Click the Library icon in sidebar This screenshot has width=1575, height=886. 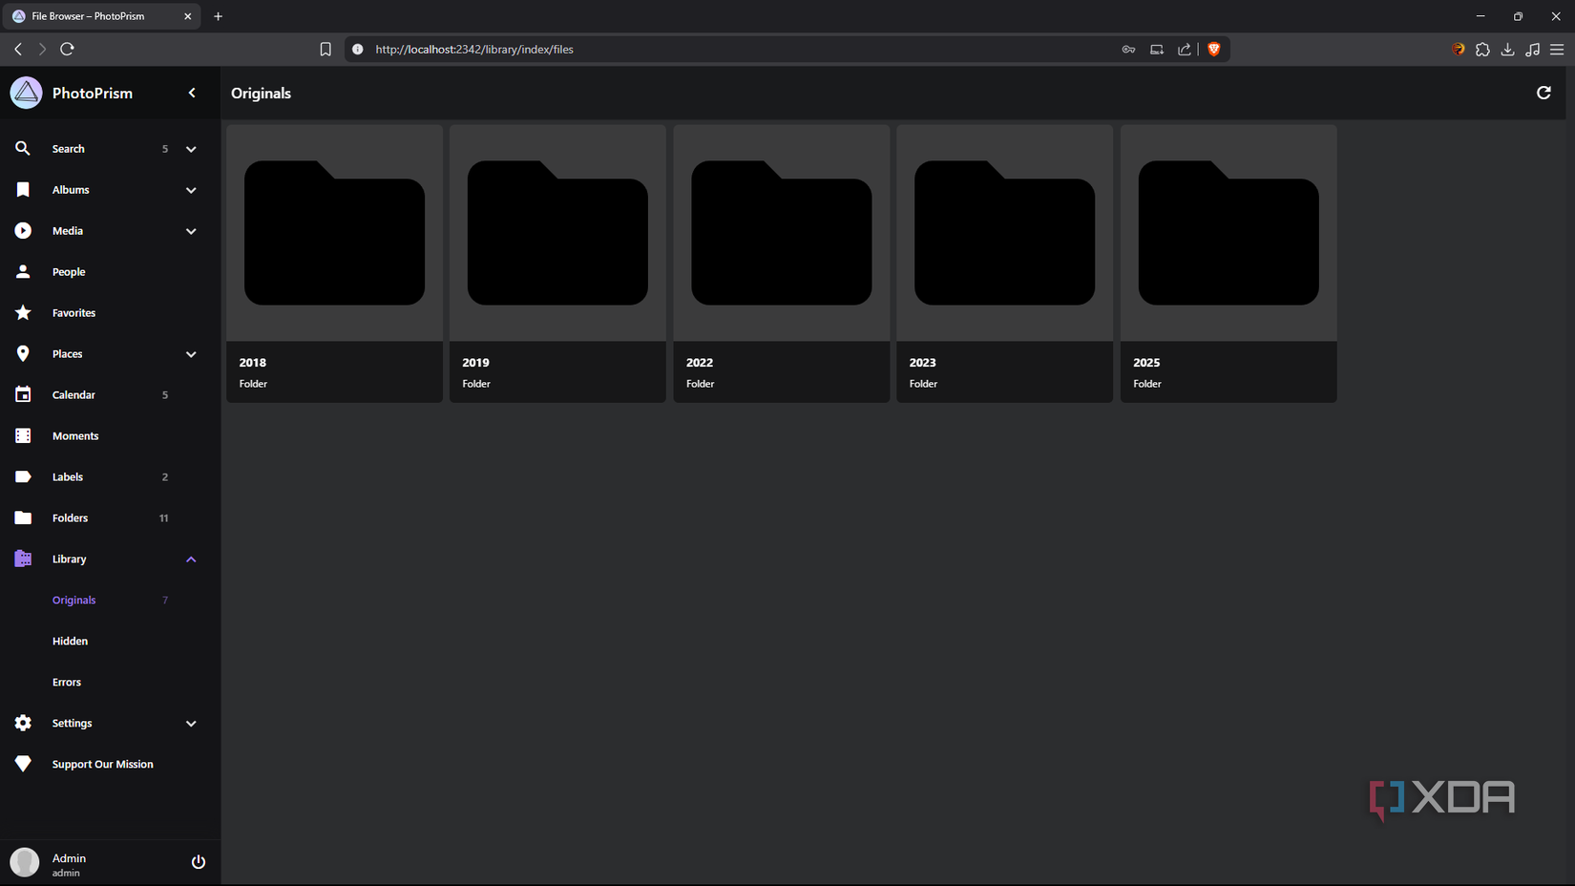[x=23, y=559]
